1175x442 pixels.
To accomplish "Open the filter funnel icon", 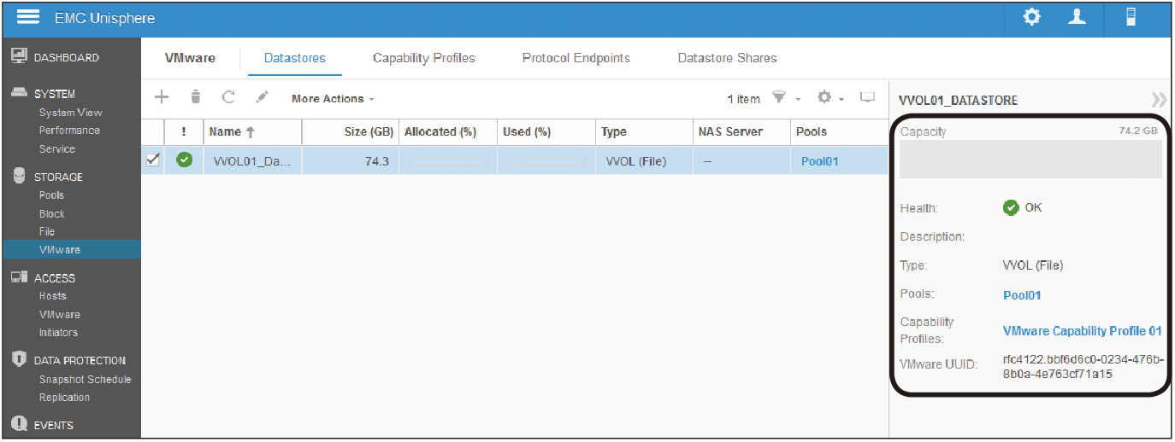I will 779,98.
